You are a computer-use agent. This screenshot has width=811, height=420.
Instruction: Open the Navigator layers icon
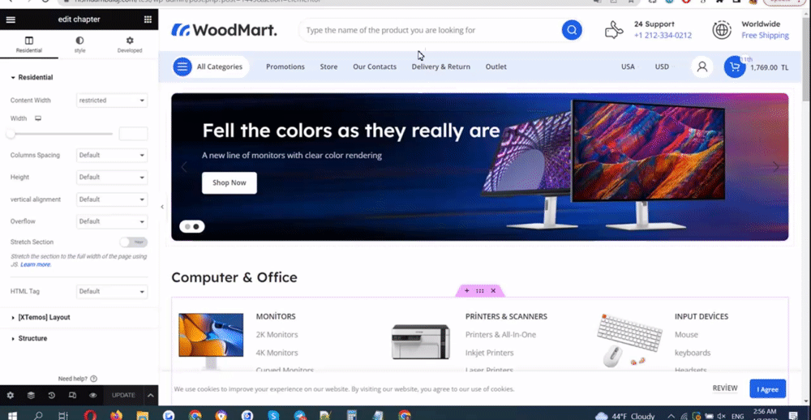[31, 395]
